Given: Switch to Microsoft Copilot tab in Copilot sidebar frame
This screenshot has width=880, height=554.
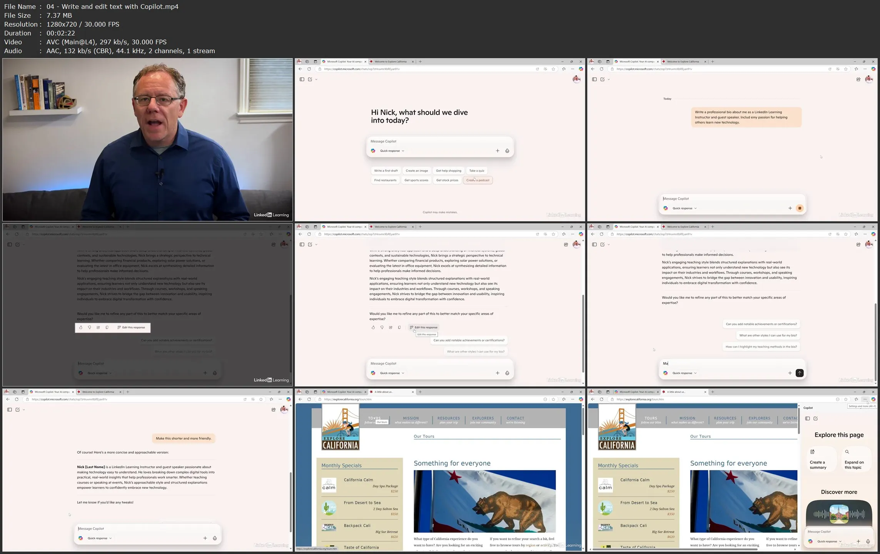Looking at the screenshot, I should [x=637, y=392].
